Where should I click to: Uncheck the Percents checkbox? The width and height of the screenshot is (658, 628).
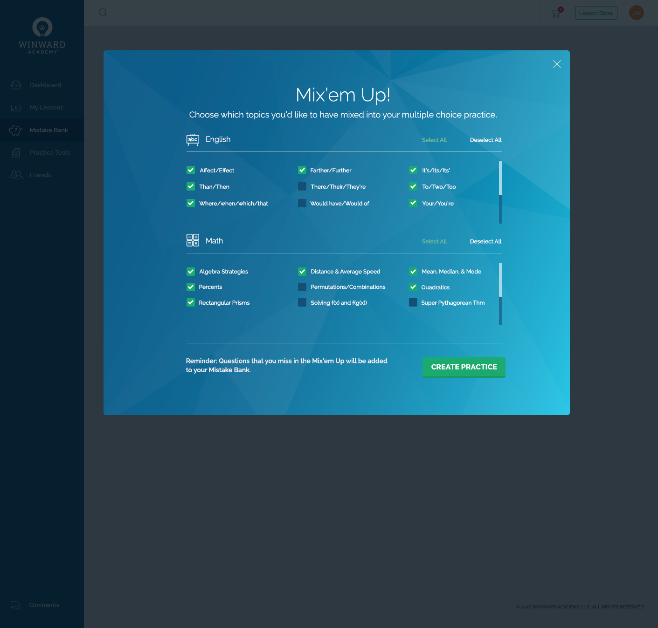tap(191, 287)
